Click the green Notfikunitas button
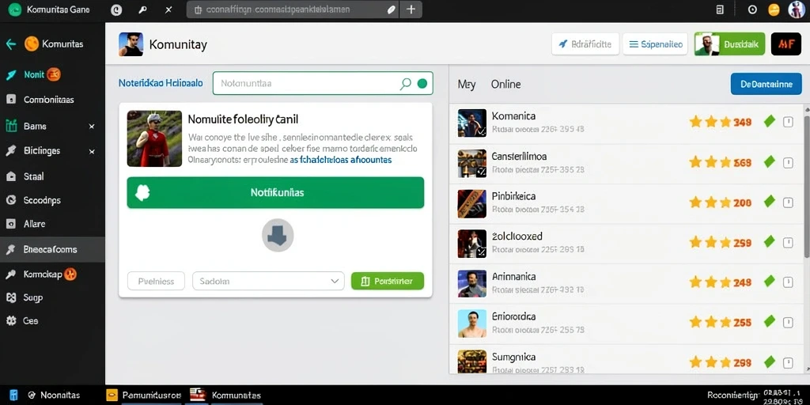 tap(275, 193)
